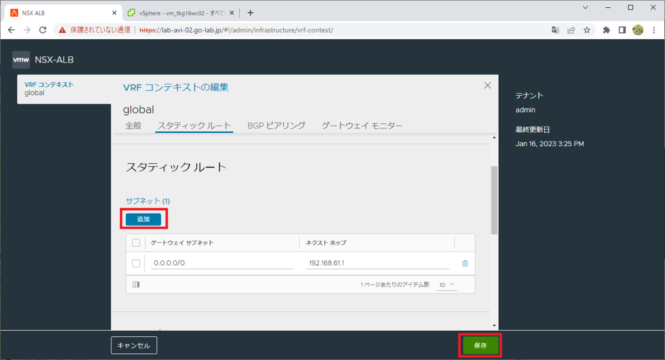The height and width of the screenshot is (360, 665).
Task: Select the スタティック ルート tab
Action: (x=194, y=126)
